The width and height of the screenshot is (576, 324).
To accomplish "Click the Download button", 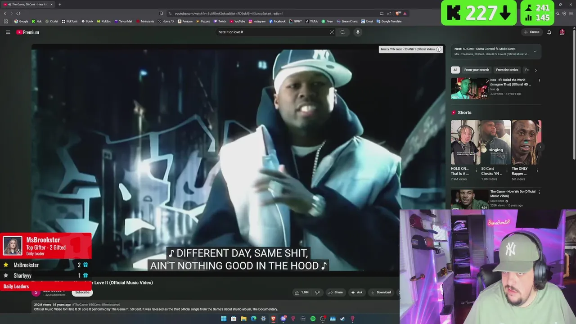I will tap(381, 292).
